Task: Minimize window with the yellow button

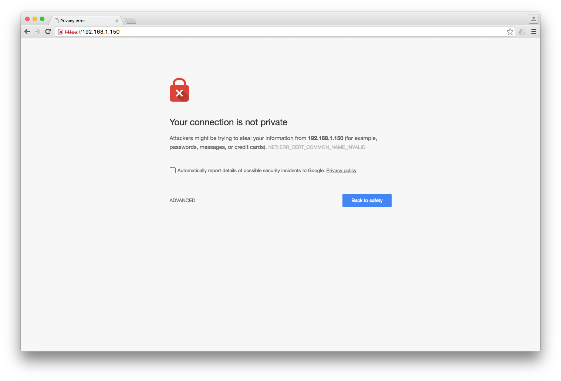Action: [x=35, y=19]
